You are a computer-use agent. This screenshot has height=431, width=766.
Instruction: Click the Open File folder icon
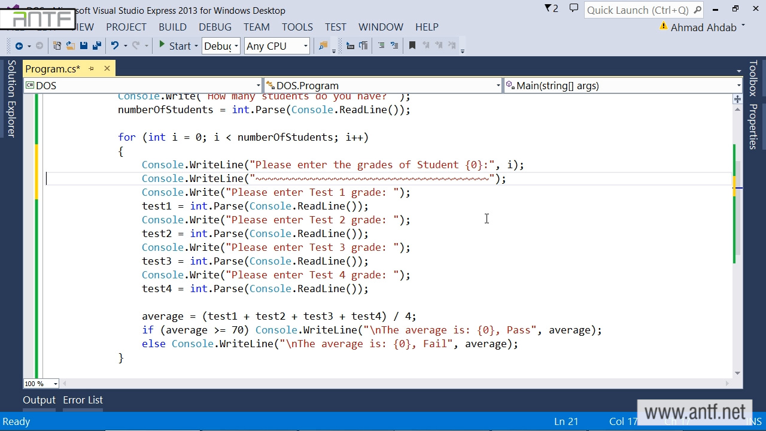(70, 46)
